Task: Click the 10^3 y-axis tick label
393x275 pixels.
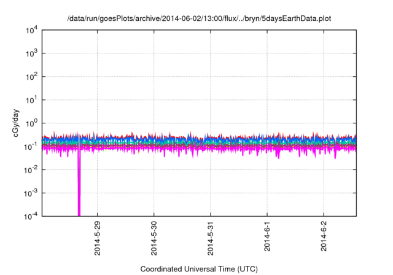Action: coord(32,53)
